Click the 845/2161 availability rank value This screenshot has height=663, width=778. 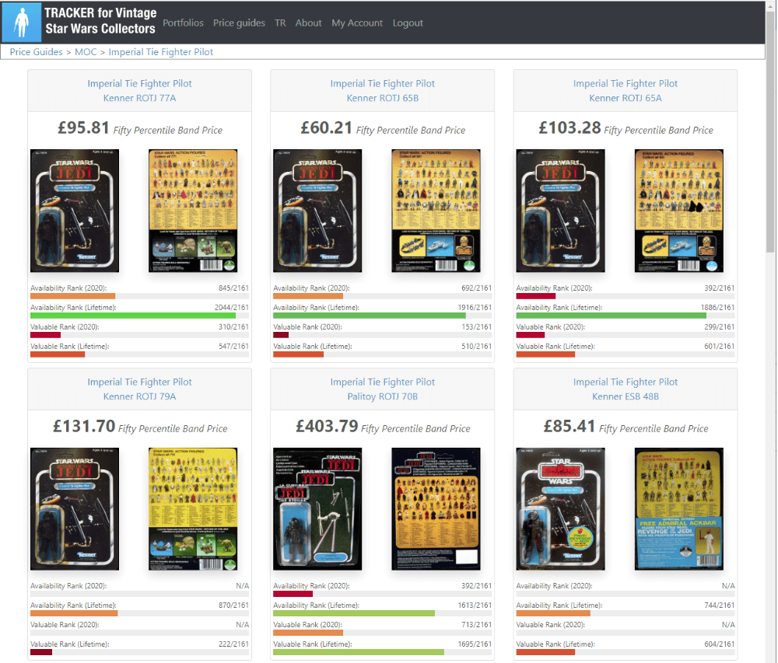pos(233,288)
